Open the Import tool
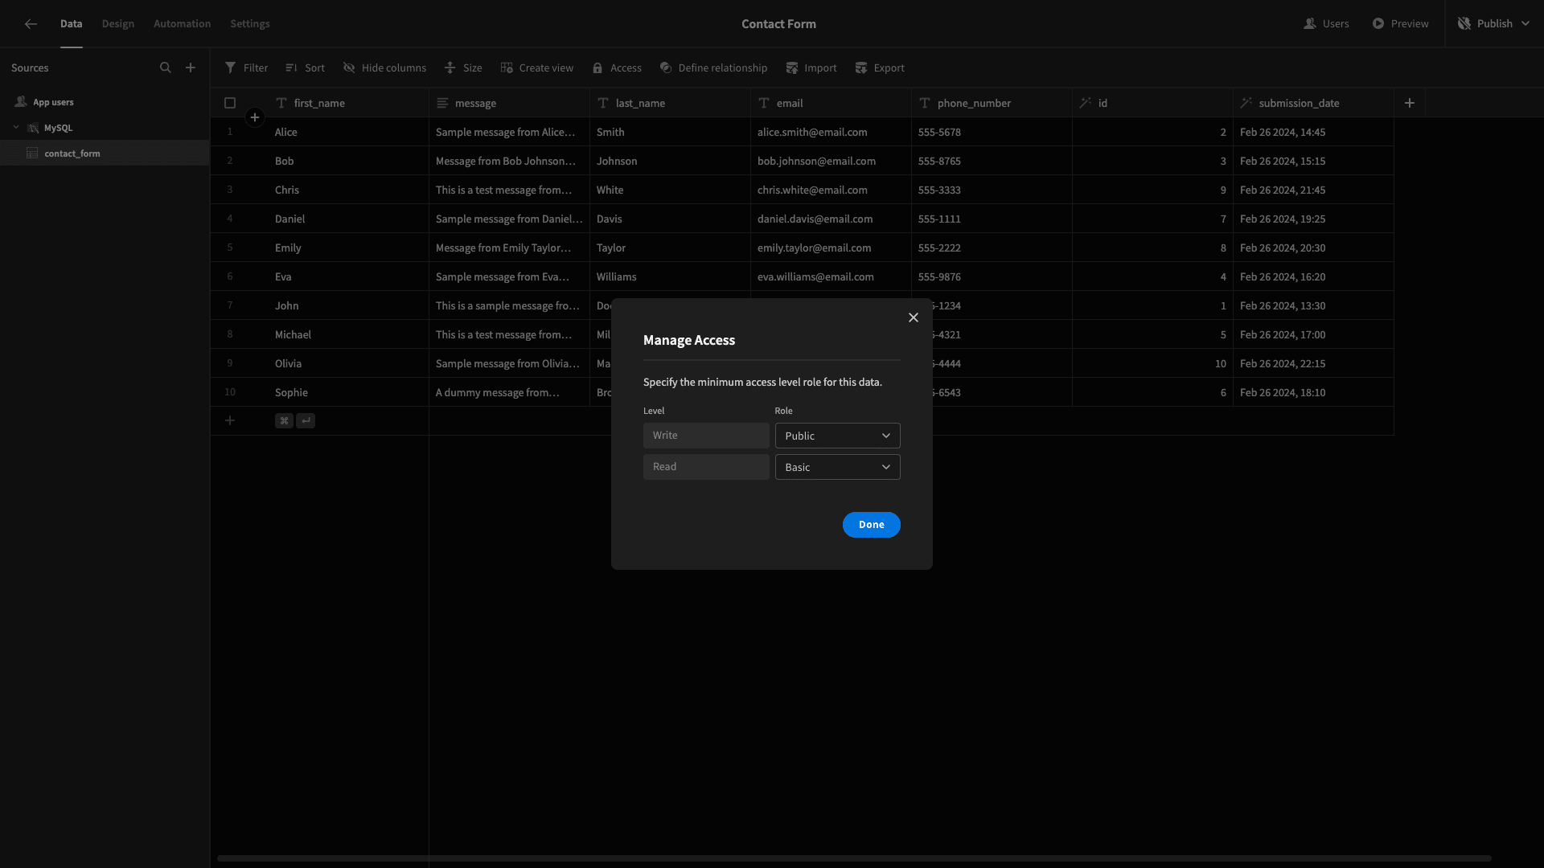The image size is (1544, 868). click(x=811, y=68)
